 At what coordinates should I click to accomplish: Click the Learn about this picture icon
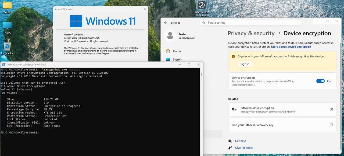(x=202, y=9)
